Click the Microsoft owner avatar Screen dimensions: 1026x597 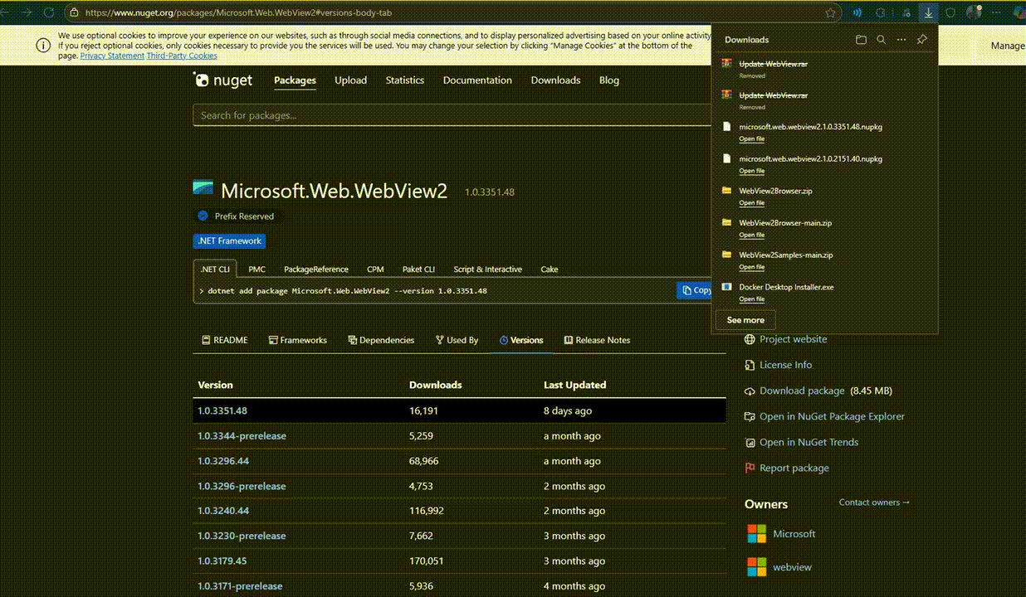(756, 533)
